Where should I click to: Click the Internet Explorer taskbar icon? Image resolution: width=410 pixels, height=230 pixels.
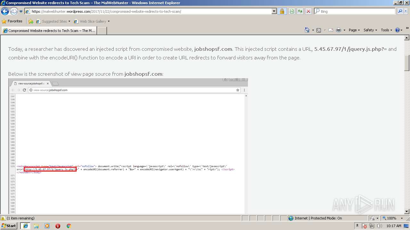(x=25, y=226)
